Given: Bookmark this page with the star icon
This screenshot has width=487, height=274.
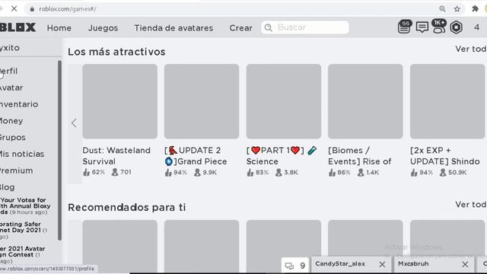Looking at the screenshot, I should pyautogui.click(x=457, y=9).
